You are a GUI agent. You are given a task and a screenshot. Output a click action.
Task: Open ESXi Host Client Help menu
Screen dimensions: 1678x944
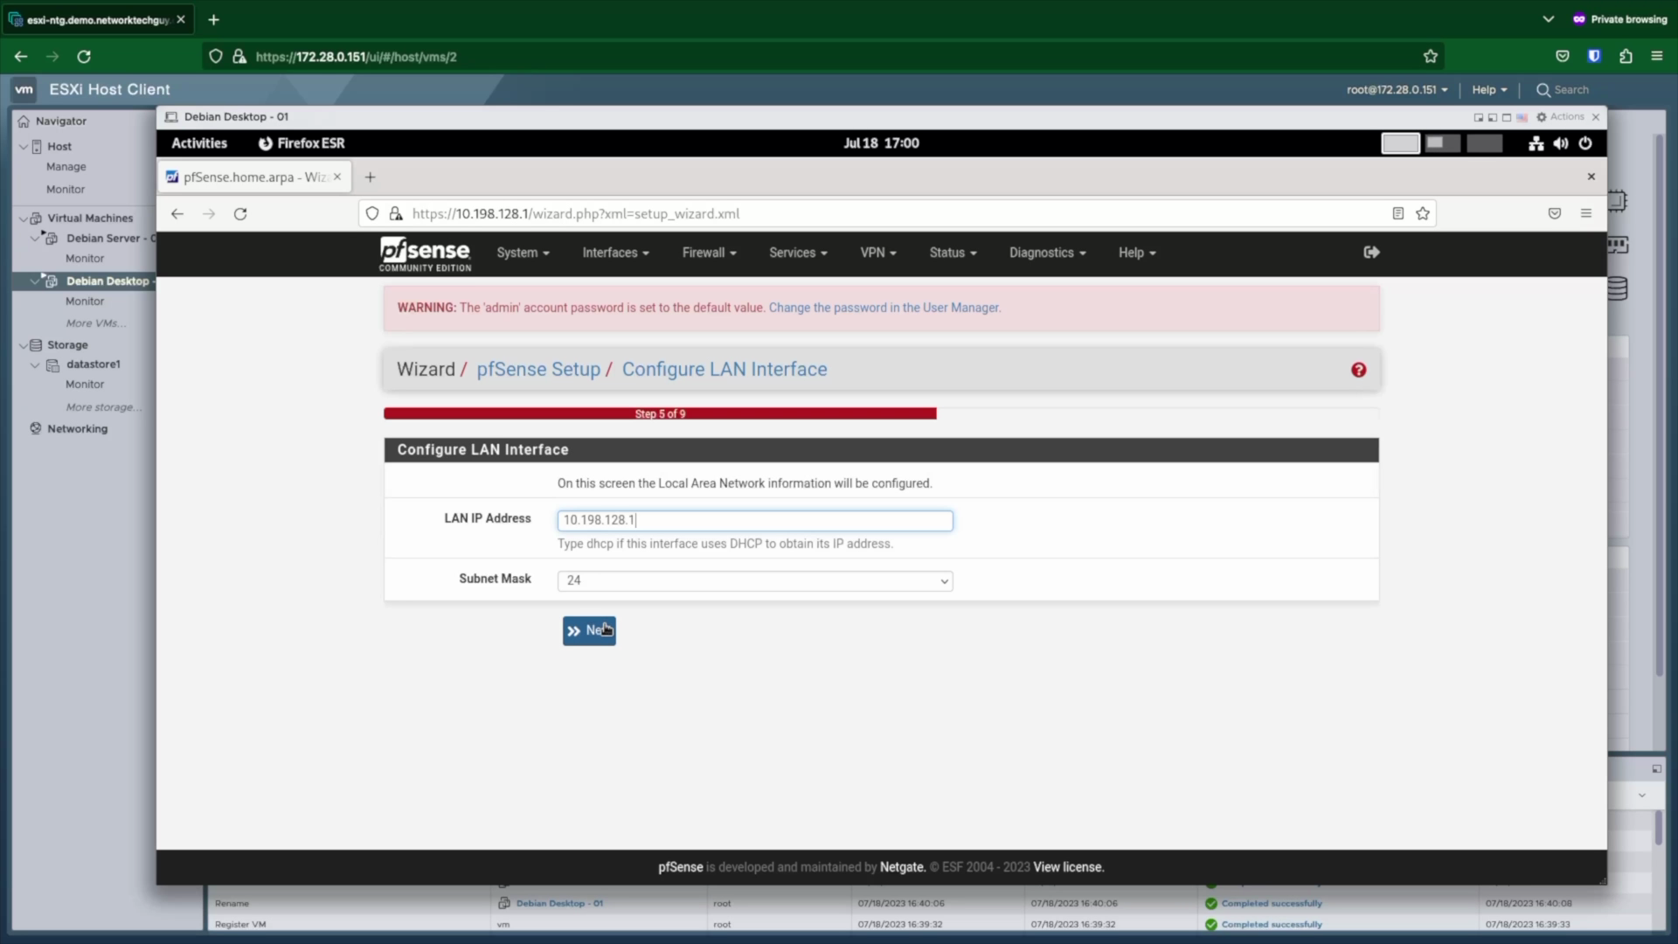point(1489,90)
